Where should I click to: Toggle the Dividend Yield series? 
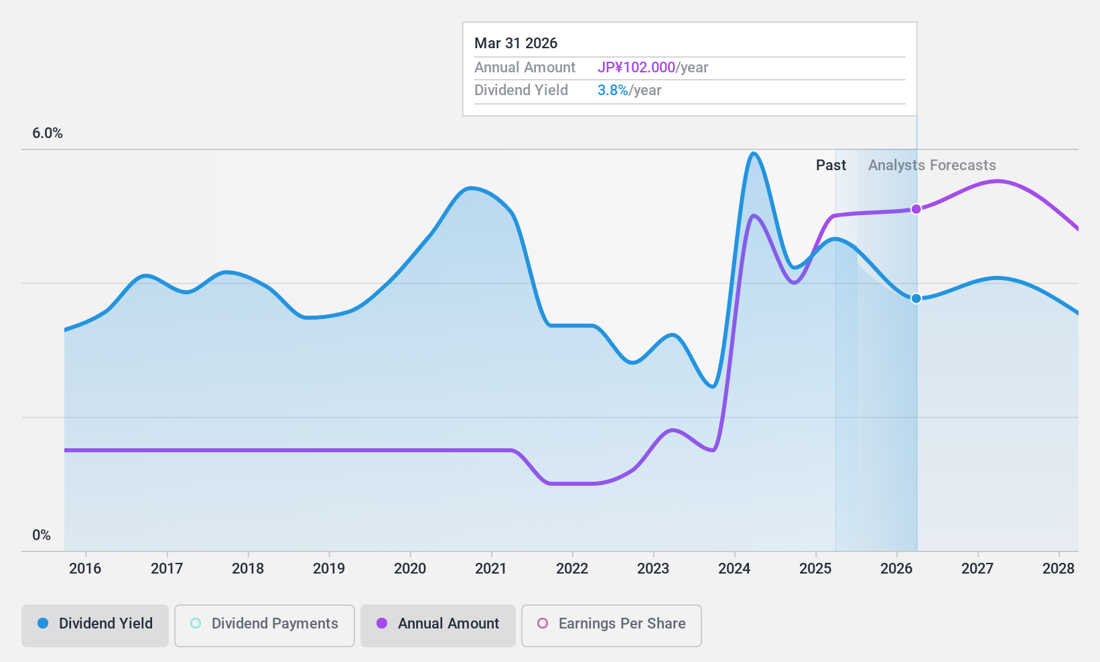(x=95, y=626)
